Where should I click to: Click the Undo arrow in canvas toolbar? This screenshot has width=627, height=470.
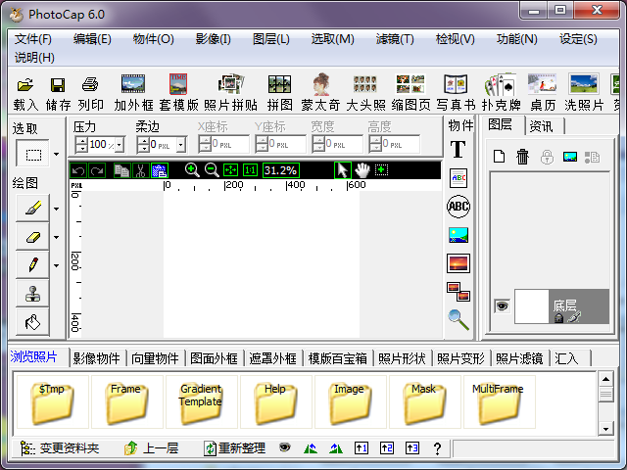(x=78, y=169)
